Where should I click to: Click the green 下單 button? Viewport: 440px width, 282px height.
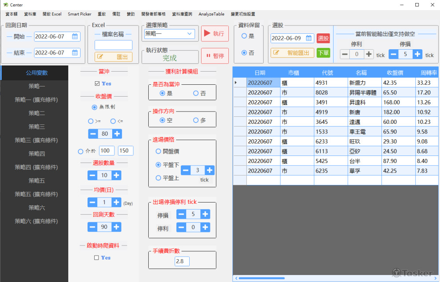click(x=323, y=53)
